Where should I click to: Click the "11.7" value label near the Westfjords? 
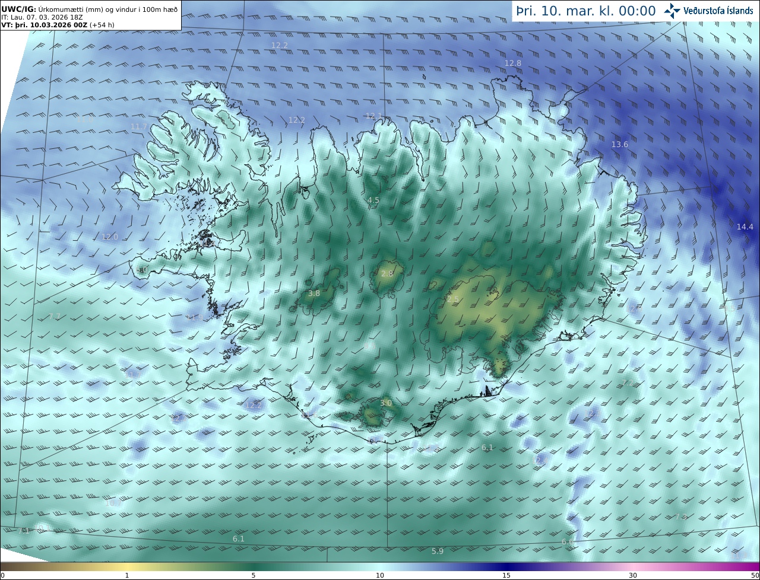tap(139, 126)
